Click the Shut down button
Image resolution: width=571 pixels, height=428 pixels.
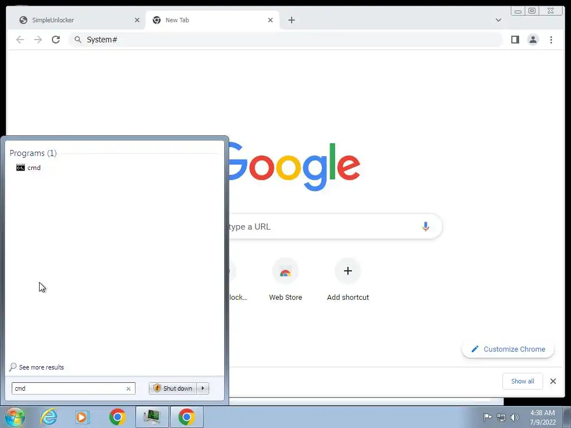click(x=173, y=388)
